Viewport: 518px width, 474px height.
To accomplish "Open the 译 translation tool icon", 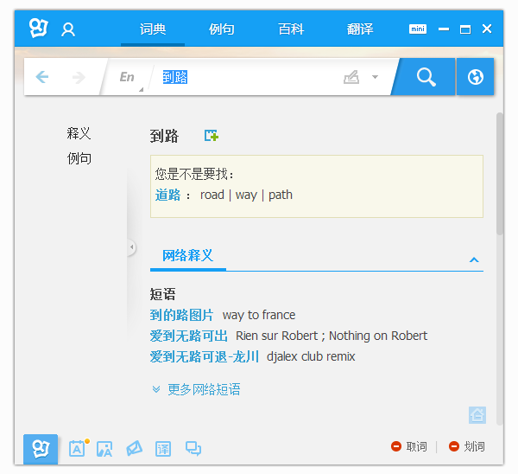I will click(163, 449).
